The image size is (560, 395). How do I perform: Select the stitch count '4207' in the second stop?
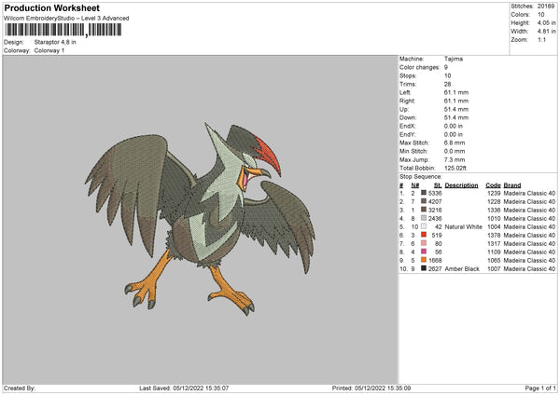(435, 202)
